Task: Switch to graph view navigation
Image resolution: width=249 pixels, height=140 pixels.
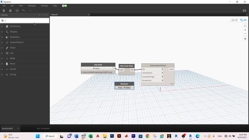Action: click(243, 20)
